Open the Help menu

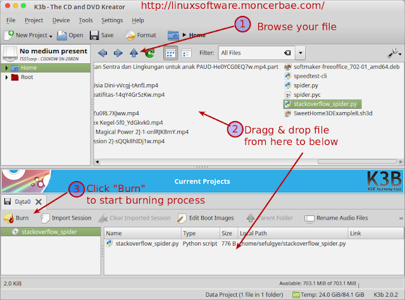tap(138, 20)
